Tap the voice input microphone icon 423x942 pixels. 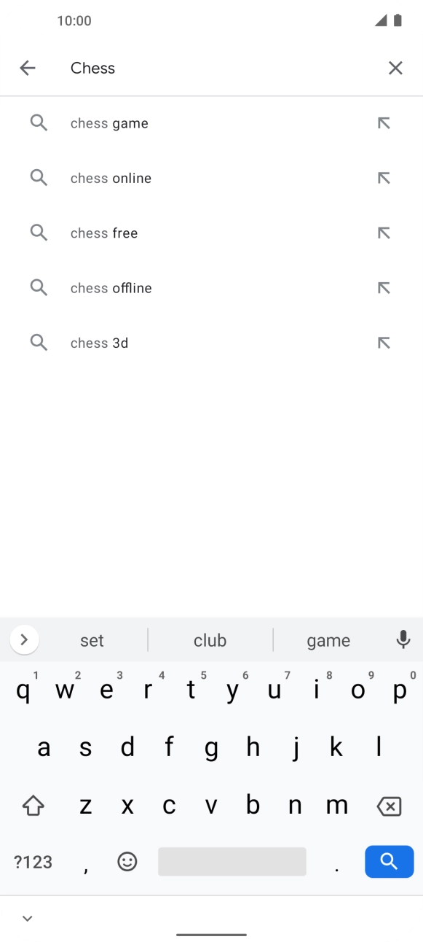(x=403, y=639)
